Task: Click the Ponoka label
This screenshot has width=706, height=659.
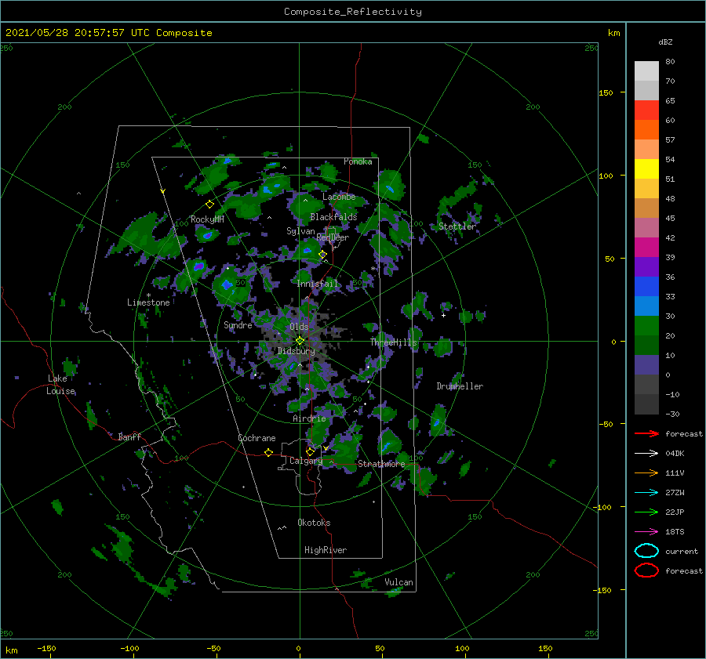Action: click(x=358, y=161)
